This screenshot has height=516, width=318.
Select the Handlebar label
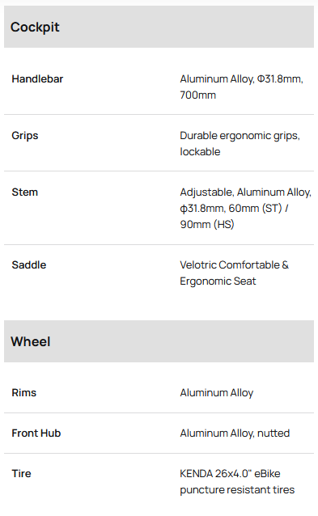click(37, 79)
